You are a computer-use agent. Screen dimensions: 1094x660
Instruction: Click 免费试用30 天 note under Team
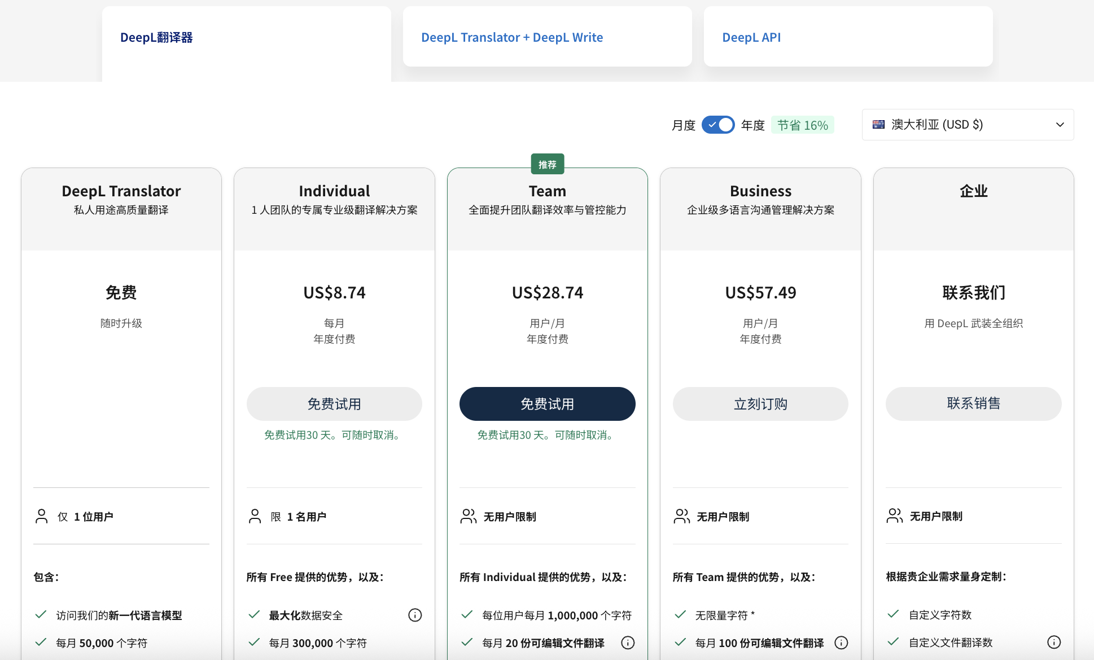click(547, 435)
